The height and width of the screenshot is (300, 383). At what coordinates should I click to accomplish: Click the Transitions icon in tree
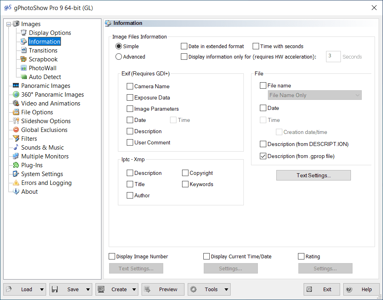pos(24,50)
